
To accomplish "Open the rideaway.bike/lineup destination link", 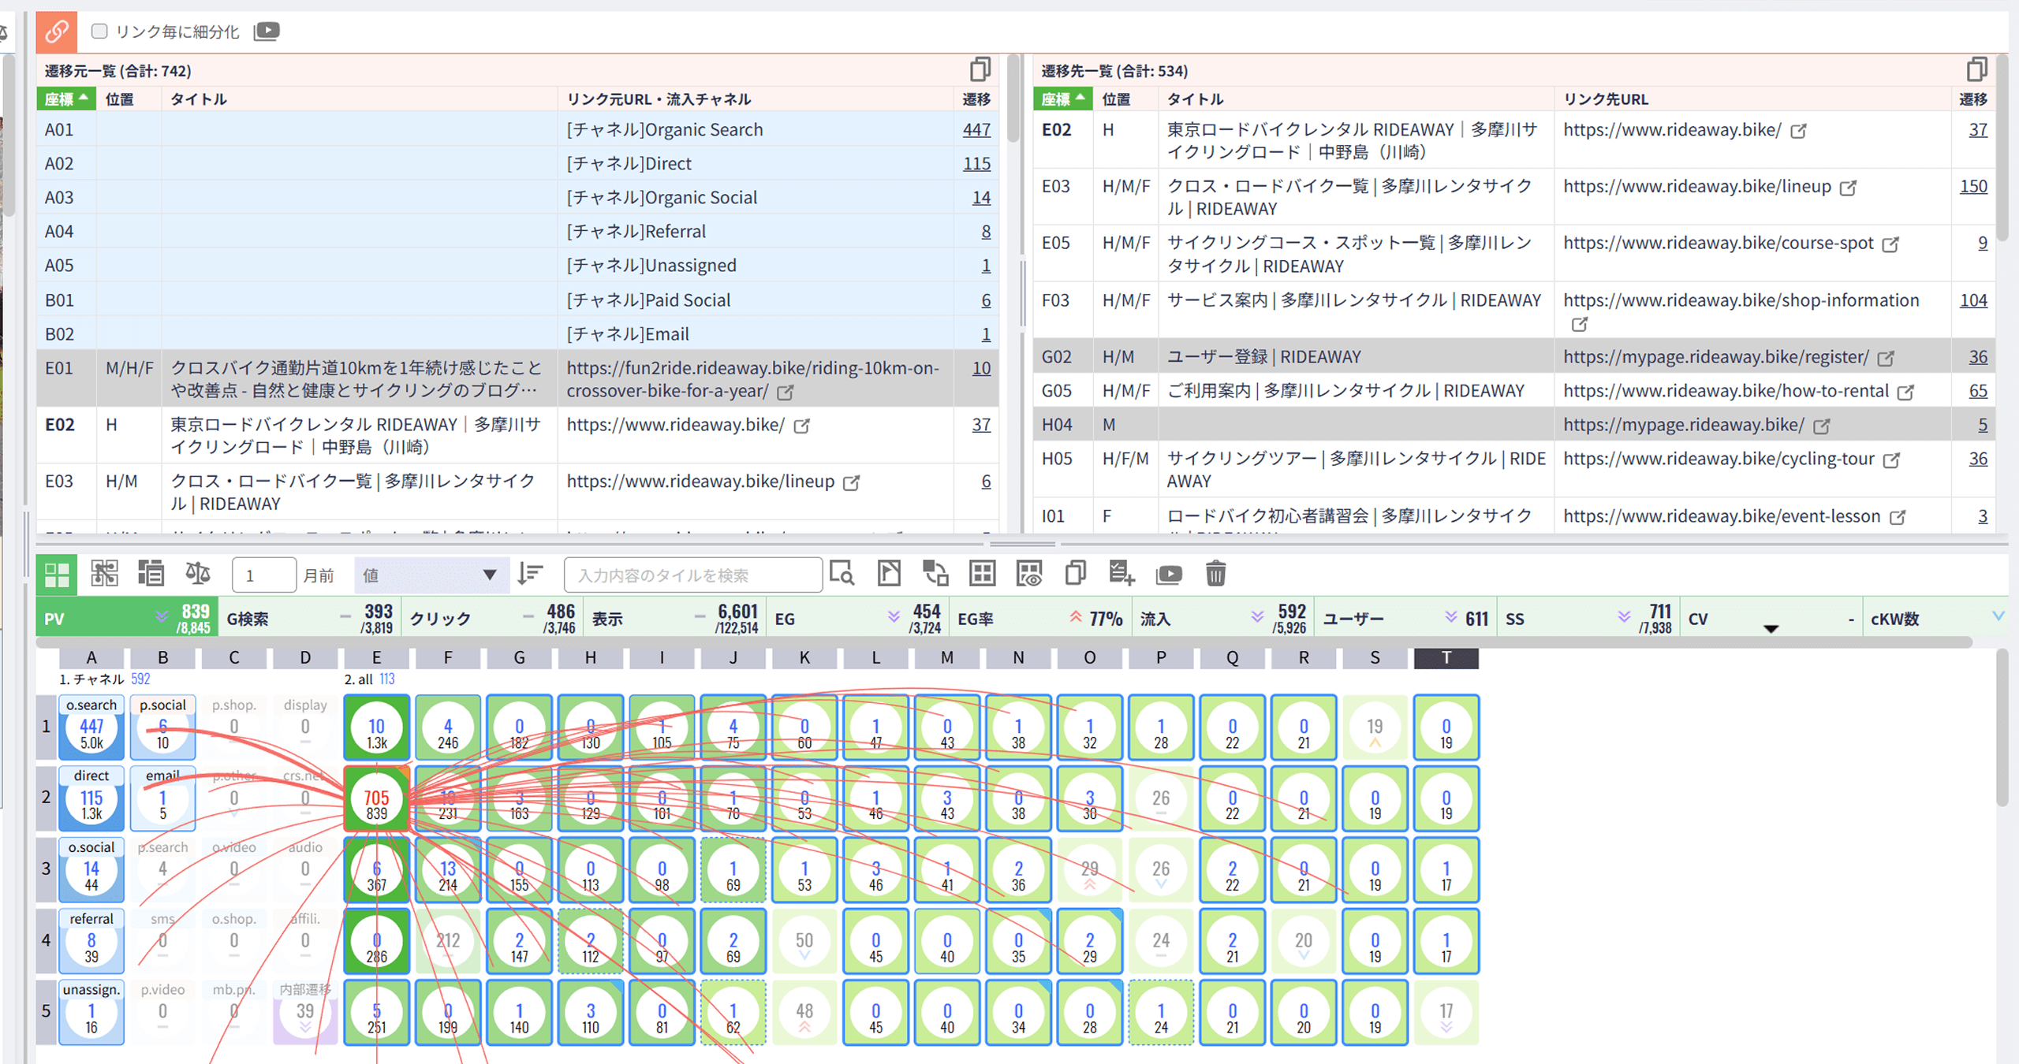I will pos(1696,187).
